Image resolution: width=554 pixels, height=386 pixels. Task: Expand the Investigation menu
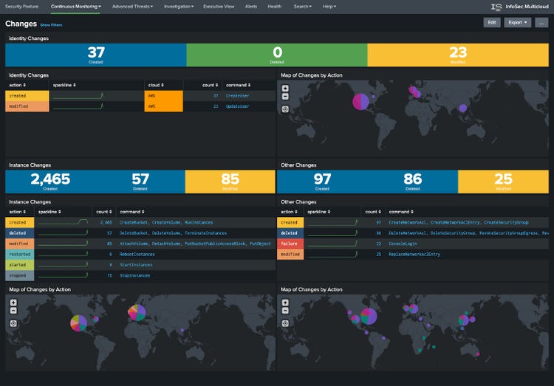(x=178, y=6)
